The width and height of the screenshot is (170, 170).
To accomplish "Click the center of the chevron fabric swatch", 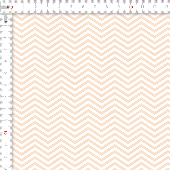I will click(x=91, y=91).
